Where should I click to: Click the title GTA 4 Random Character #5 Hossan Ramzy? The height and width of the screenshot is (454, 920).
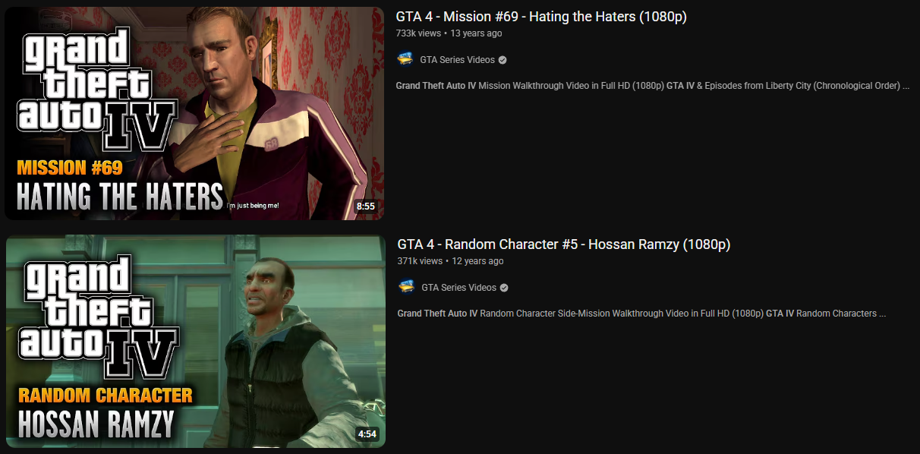[x=564, y=244]
